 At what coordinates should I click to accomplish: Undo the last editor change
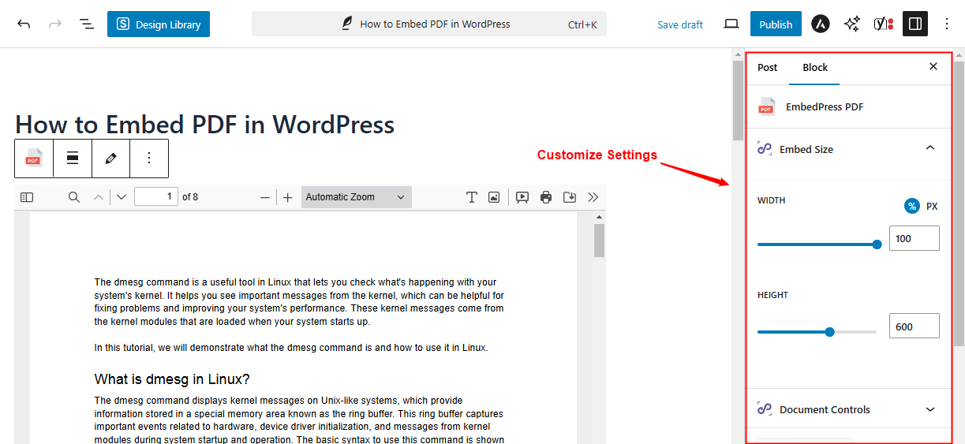(24, 24)
